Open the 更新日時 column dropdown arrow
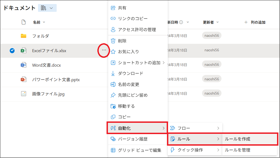Image resolution: width=280 pixels, height=158 pixels. [188, 22]
